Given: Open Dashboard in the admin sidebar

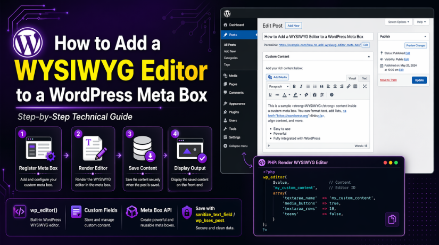Looking at the screenshot, I should coord(239,25).
